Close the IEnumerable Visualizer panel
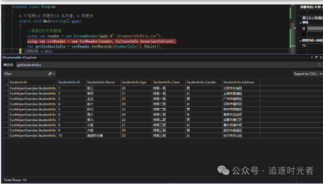Image resolution: width=323 pixels, height=184 pixels. (x=321, y=58)
